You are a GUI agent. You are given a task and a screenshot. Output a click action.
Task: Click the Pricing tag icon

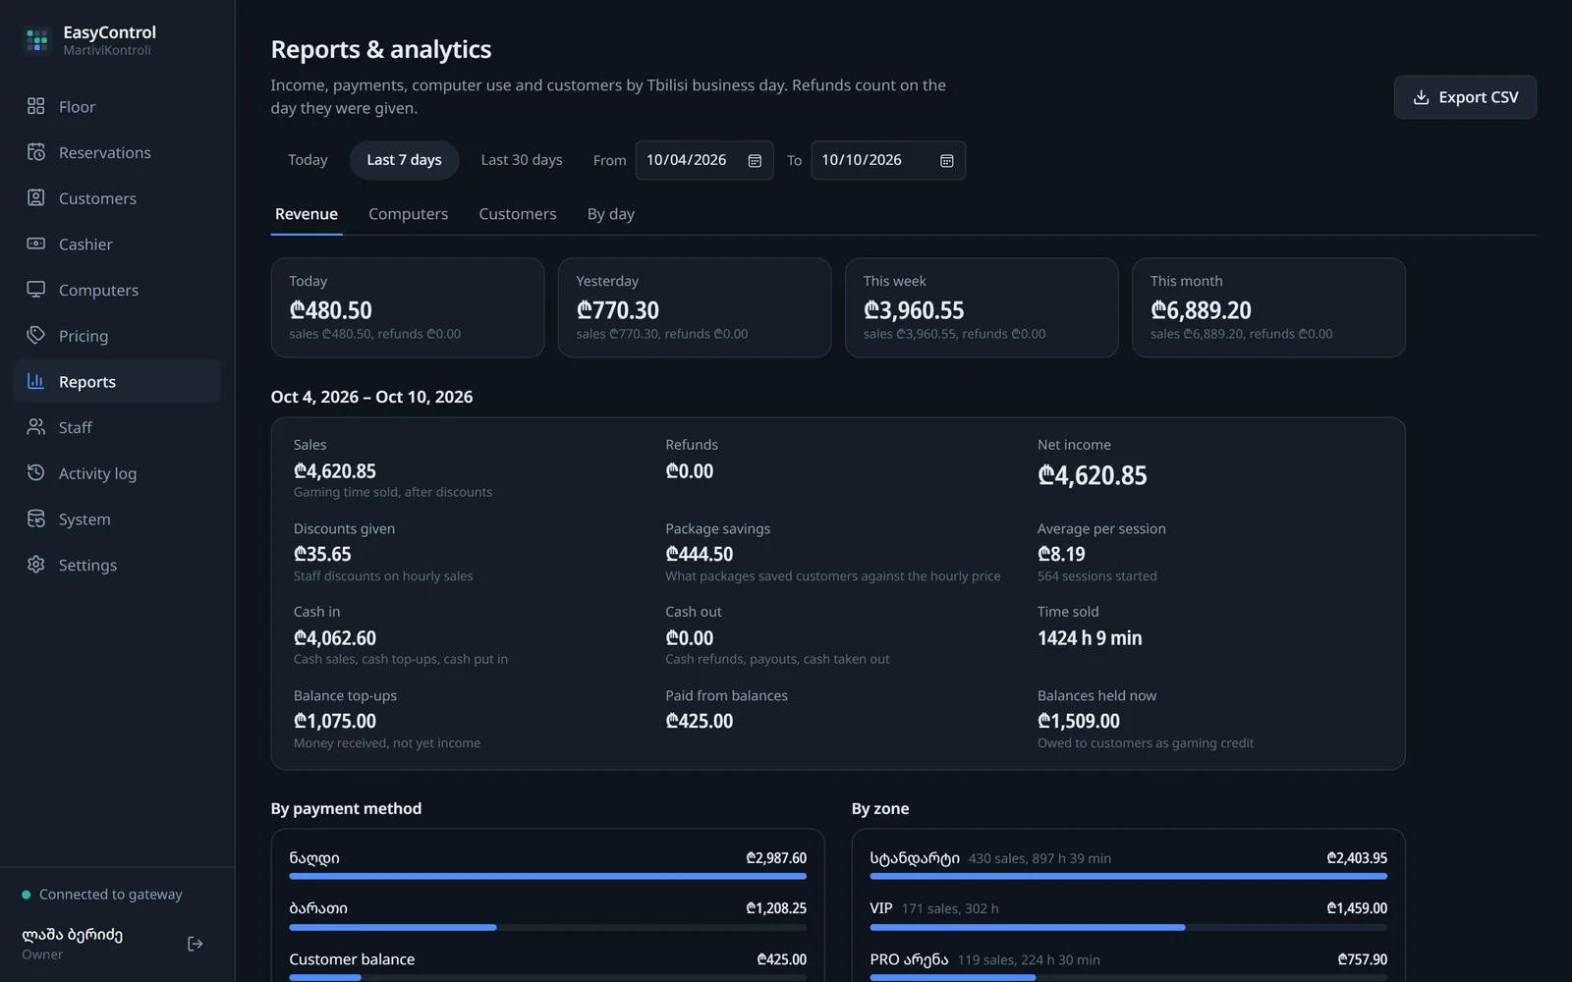coord(36,335)
